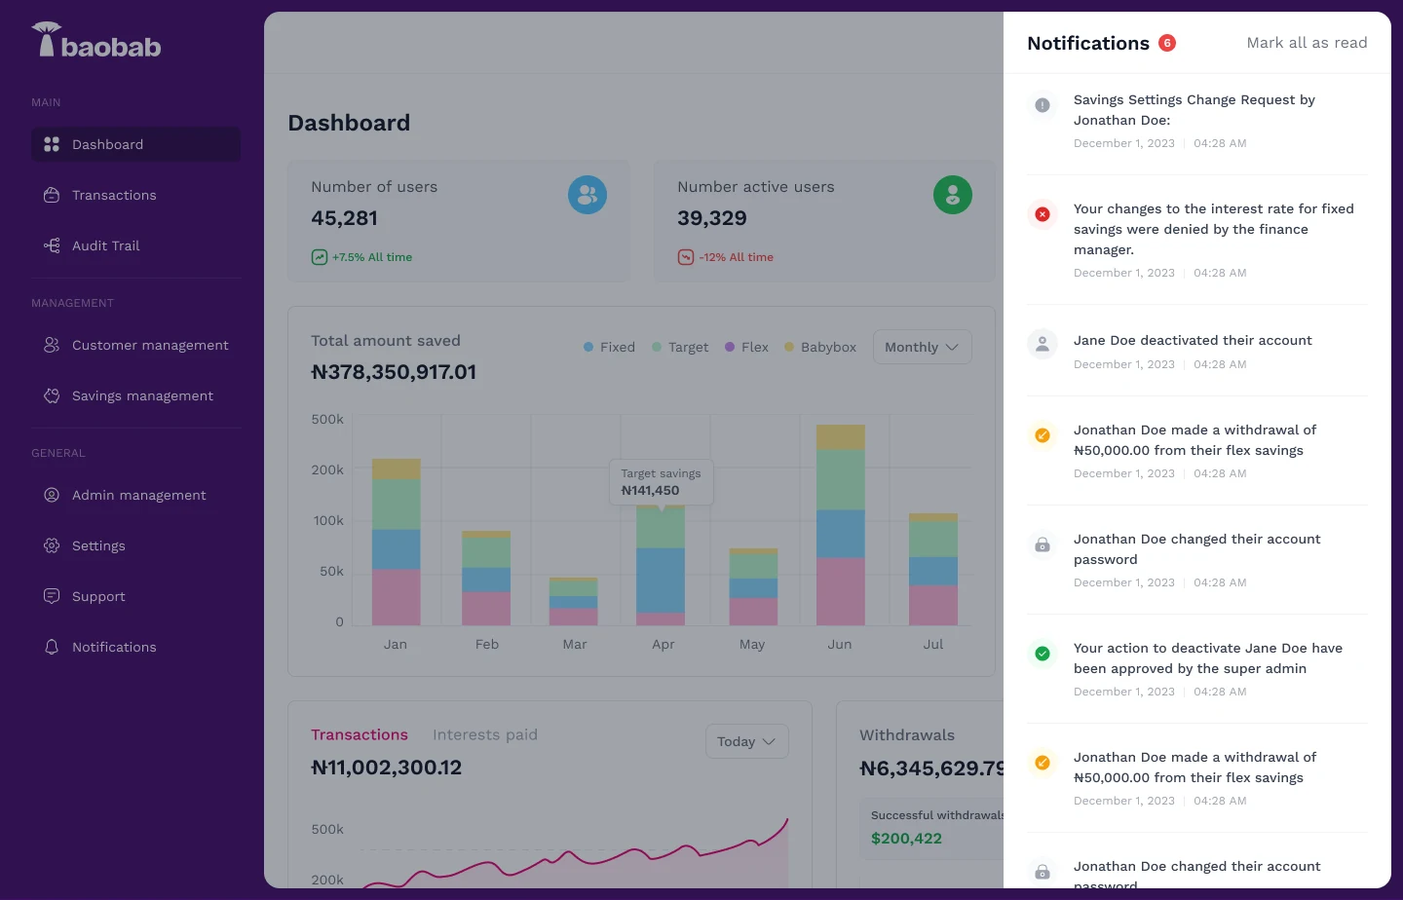Click the blue users icon on Number of users card
Screen dimensions: 1403x900
tap(588, 195)
